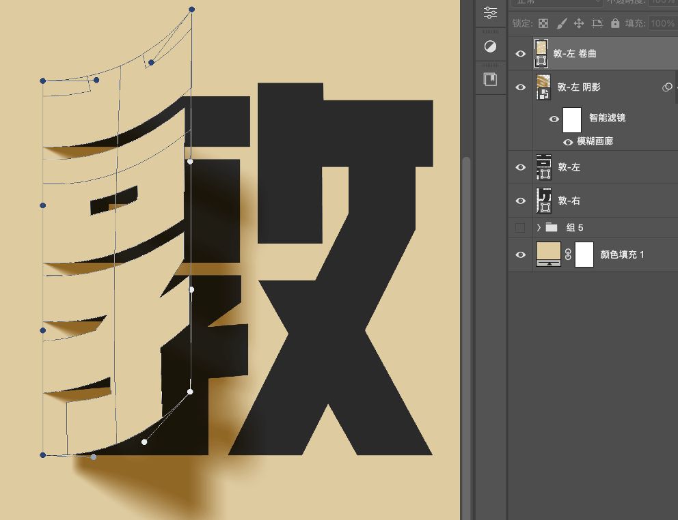Click the 颜色填充 1 layer mask thumbnail
This screenshot has width=678, height=520.
(x=584, y=255)
